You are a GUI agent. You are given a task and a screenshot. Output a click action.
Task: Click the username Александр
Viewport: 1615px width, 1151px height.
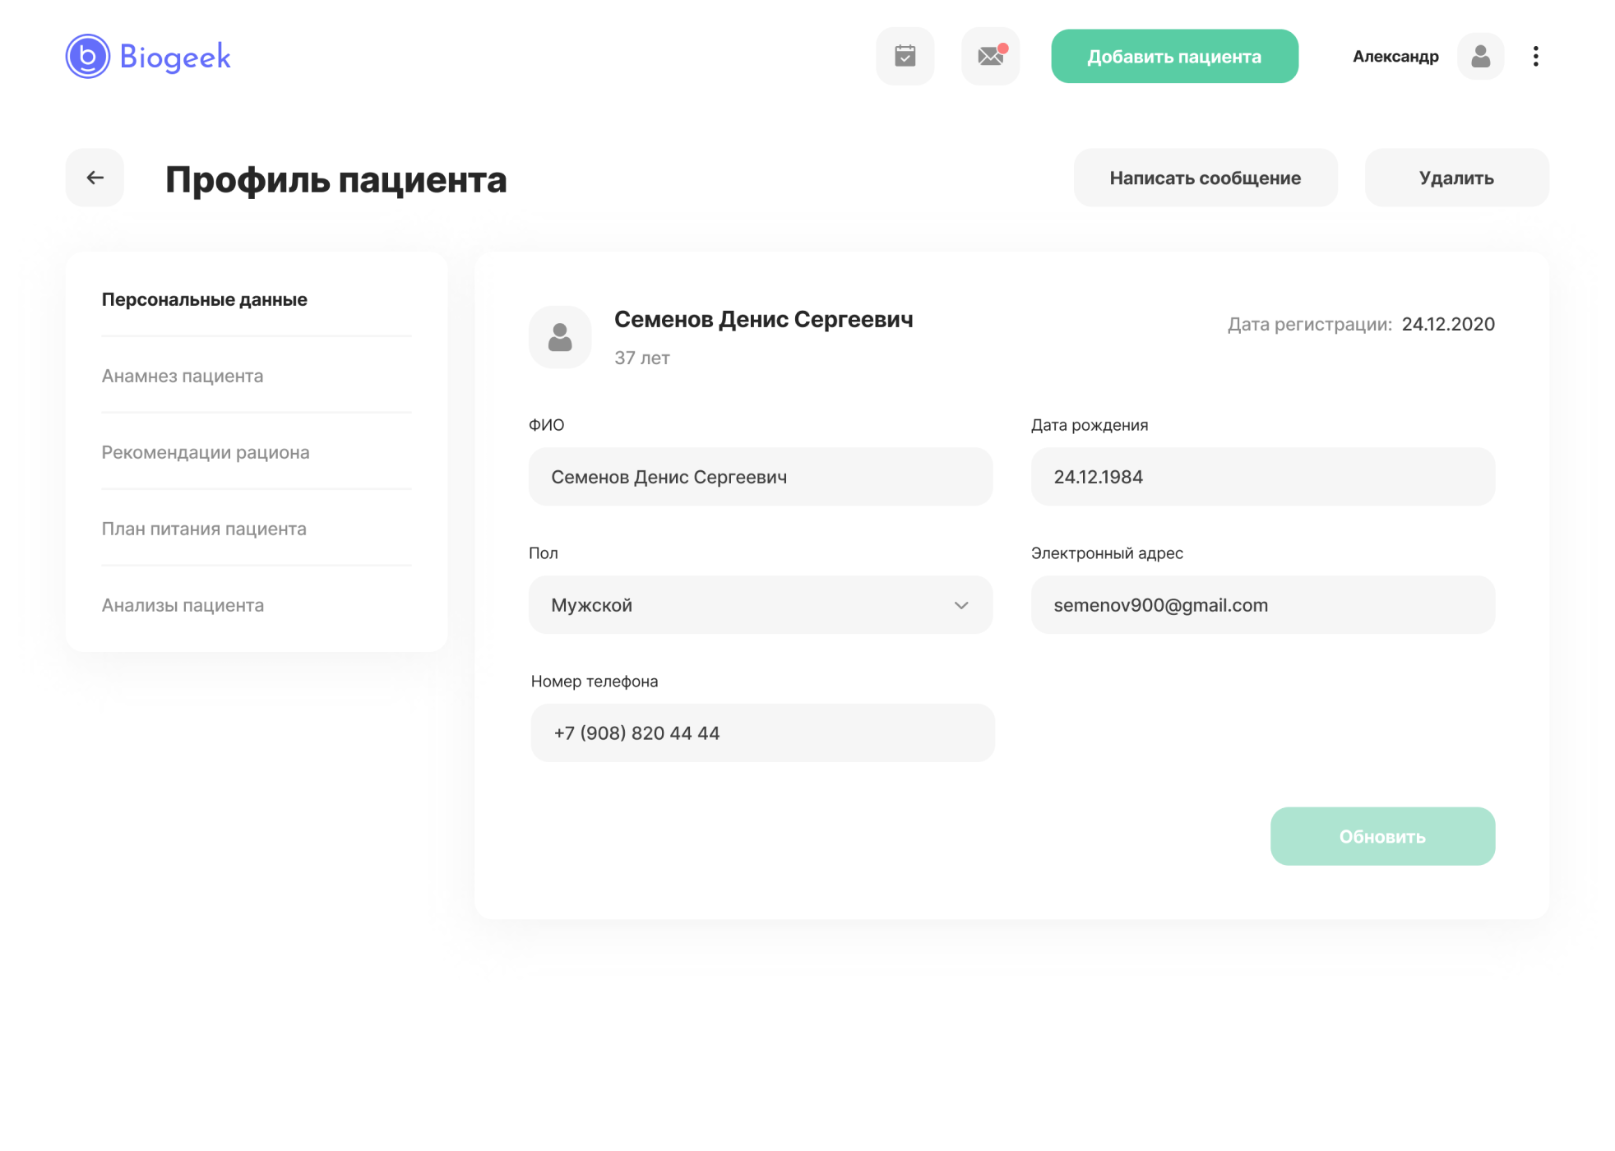pyautogui.click(x=1395, y=56)
